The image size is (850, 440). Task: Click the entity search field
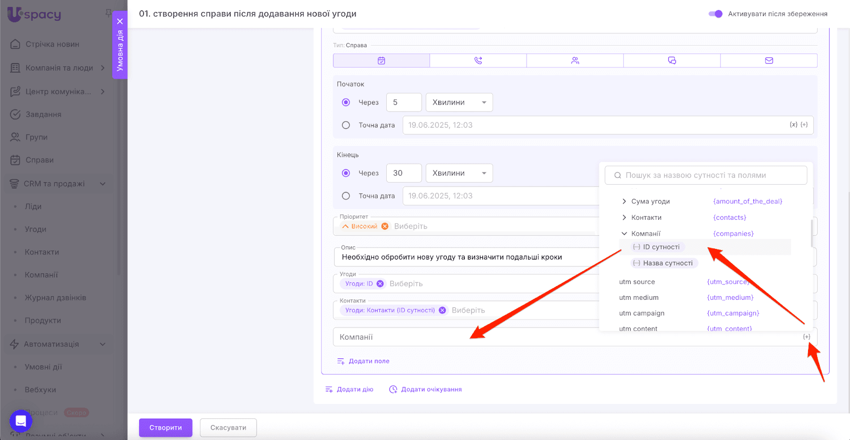(x=705, y=175)
